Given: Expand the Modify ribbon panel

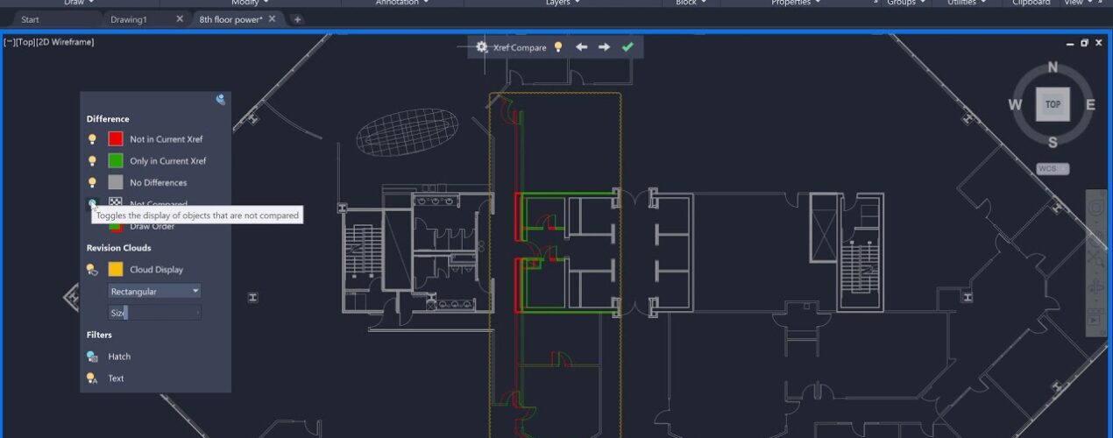Looking at the screenshot, I should [250, 4].
